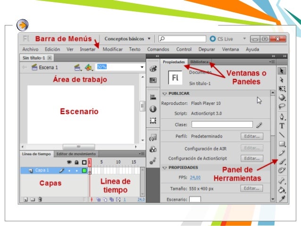Click the Escenario color swatch
The image size is (301, 226).
coord(195,200)
